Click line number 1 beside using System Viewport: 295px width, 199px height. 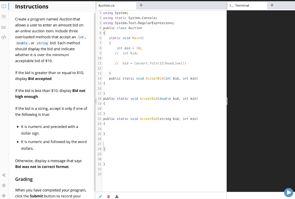(100, 13)
